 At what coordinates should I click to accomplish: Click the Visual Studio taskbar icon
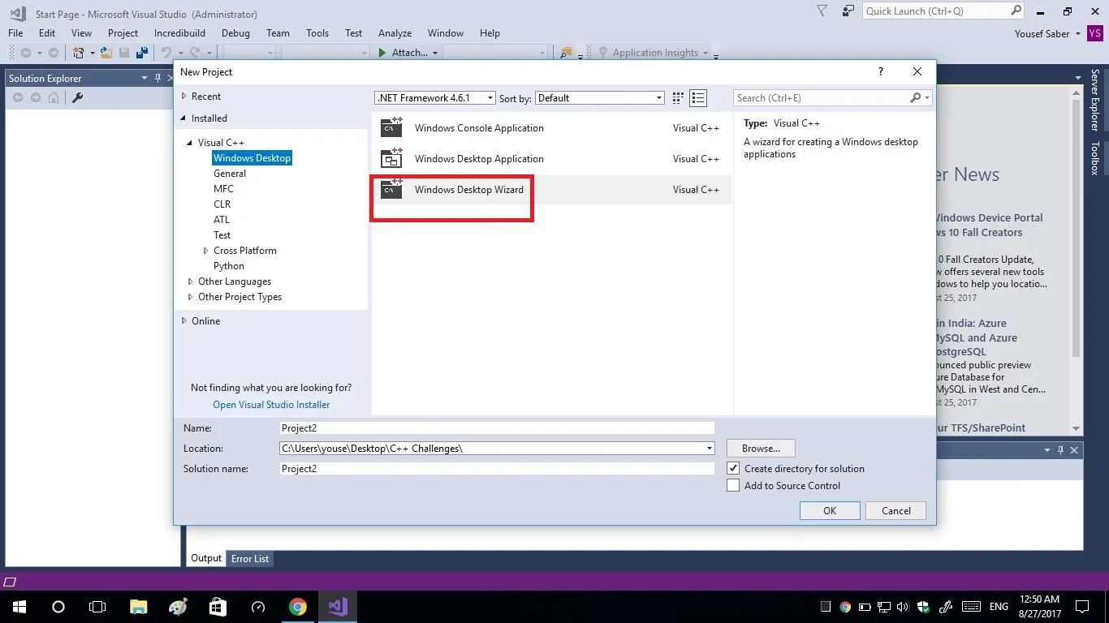(338, 607)
